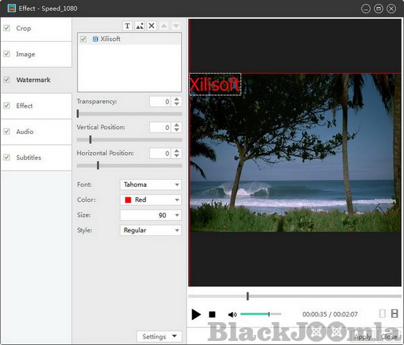Click the single preview layout icon
This screenshot has height=345, width=404.
(x=382, y=313)
